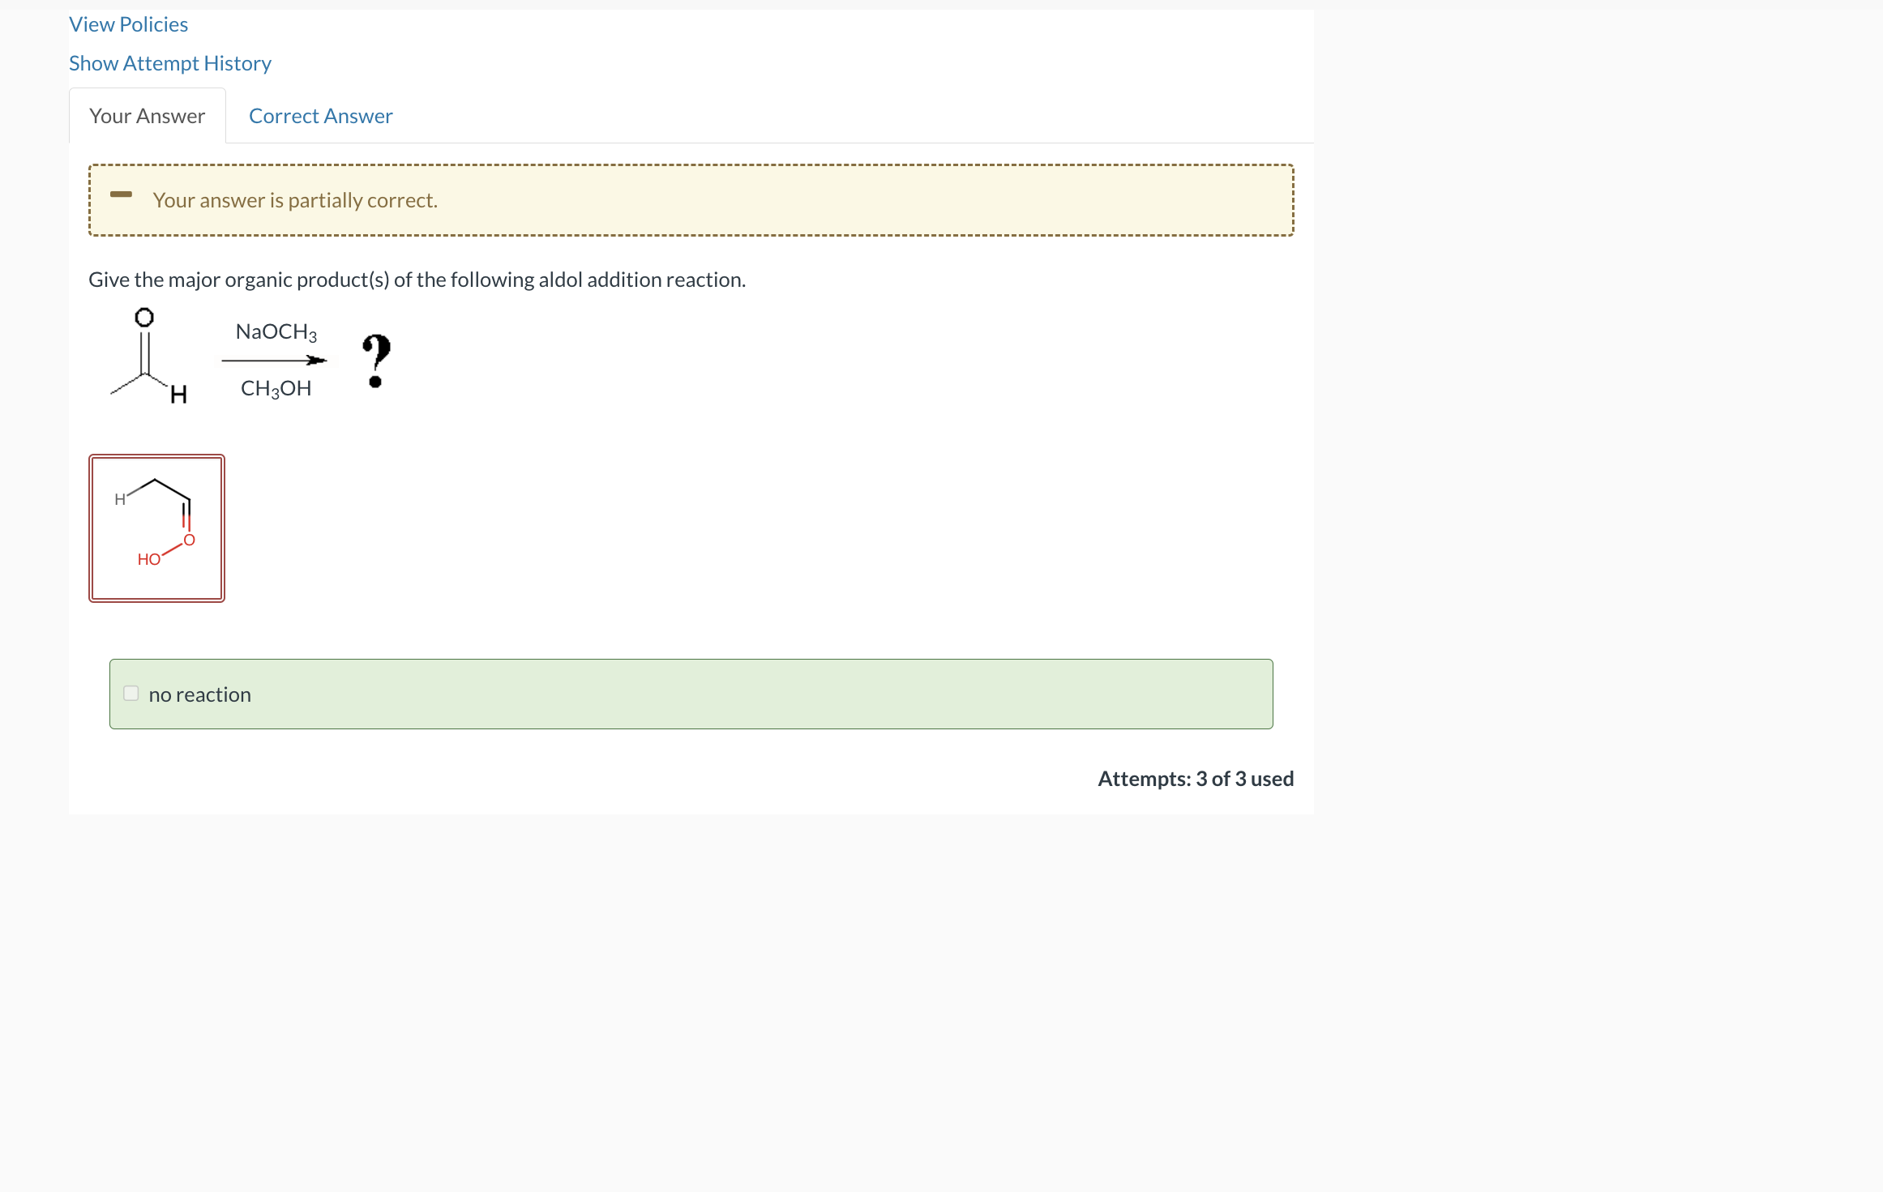Click the HO group in the answer structure

[x=148, y=560]
